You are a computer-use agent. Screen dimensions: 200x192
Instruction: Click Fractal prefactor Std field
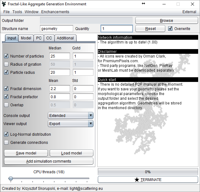click(83, 97)
